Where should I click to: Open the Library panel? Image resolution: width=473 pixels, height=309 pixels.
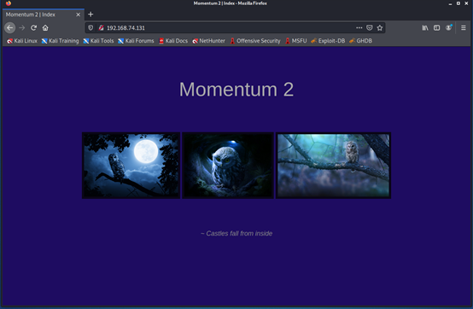425,27
